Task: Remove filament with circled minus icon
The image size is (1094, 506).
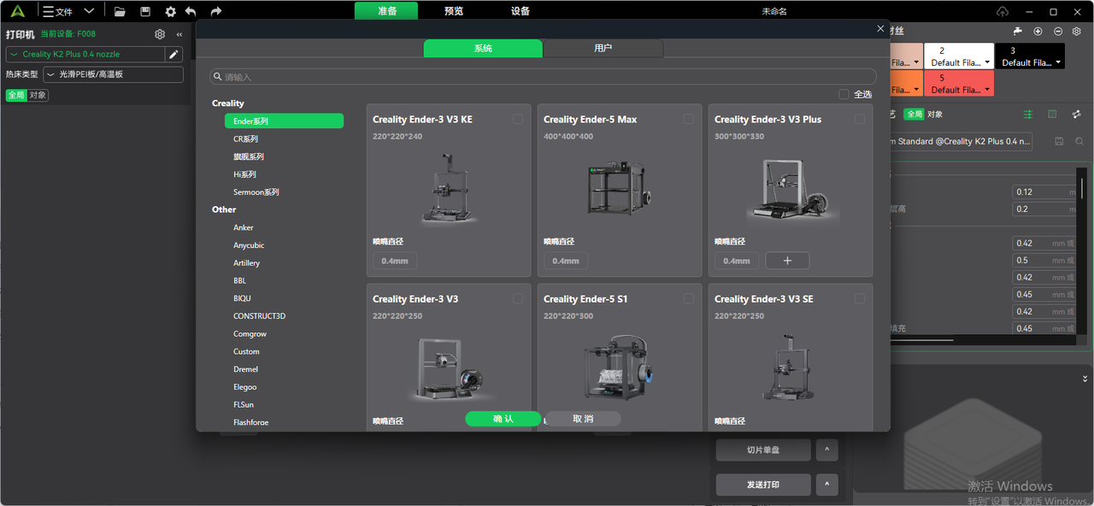Action: (x=1058, y=31)
